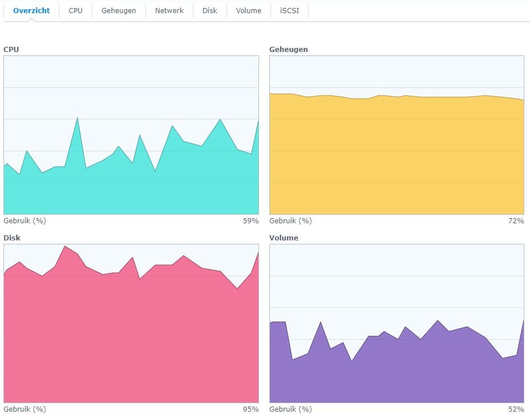Screen dimensions: 530x414
Task: Select the iSCSI tab
Action: pos(289,11)
